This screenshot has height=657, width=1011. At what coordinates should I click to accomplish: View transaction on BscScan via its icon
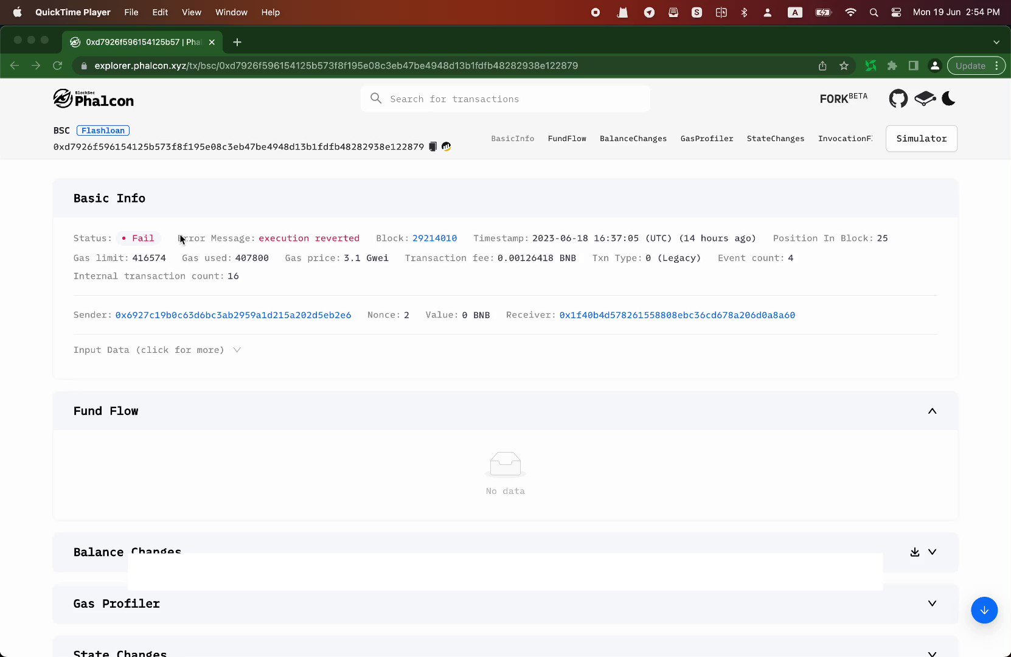click(x=446, y=146)
